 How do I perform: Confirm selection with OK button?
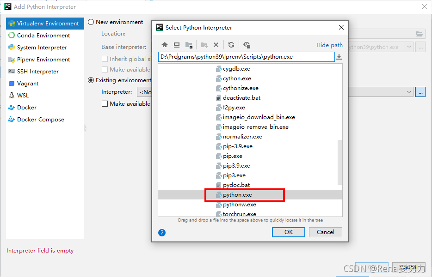pos(289,232)
